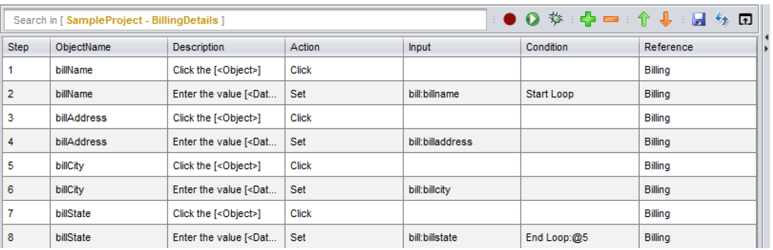Move step up with green arrow
The image size is (773, 250).
pos(643,20)
